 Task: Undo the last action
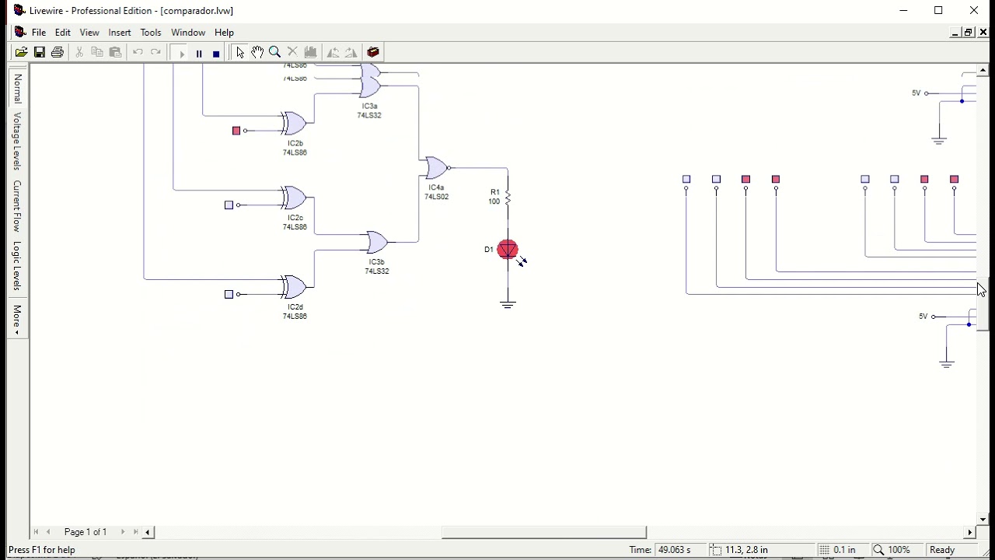138,52
